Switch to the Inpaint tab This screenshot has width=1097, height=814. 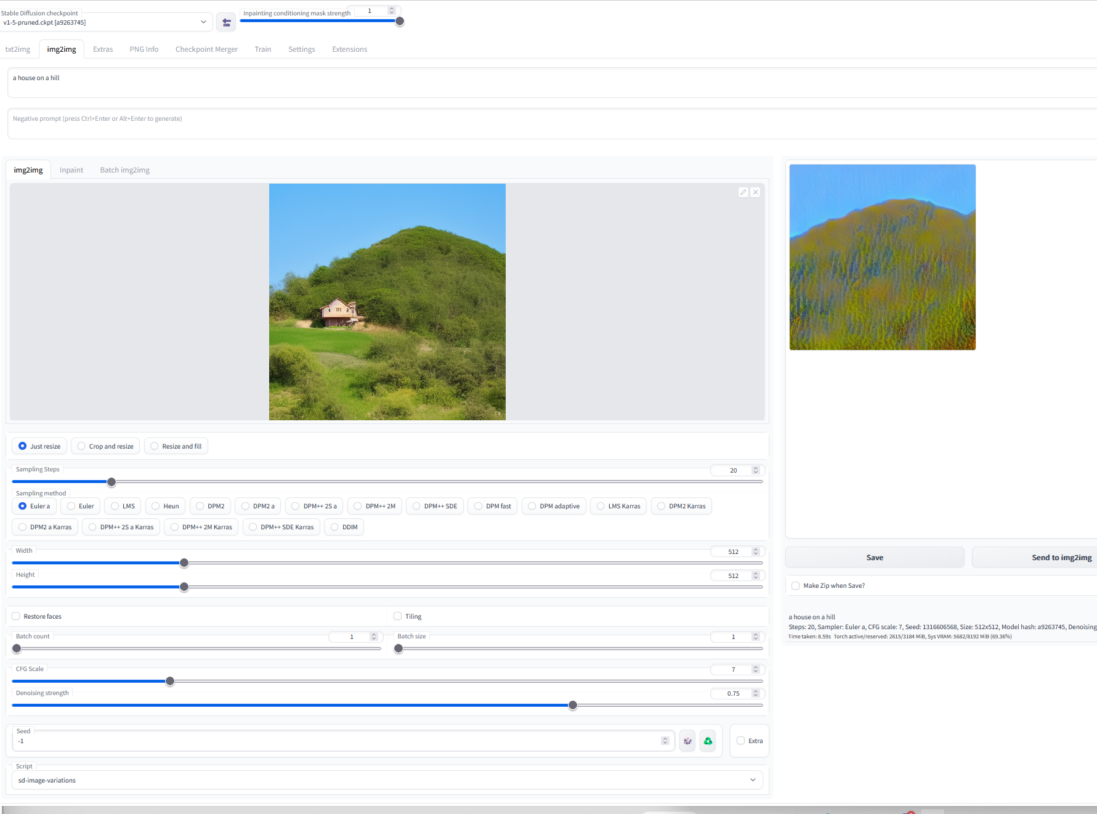pyautogui.click(x=71, y=169)
